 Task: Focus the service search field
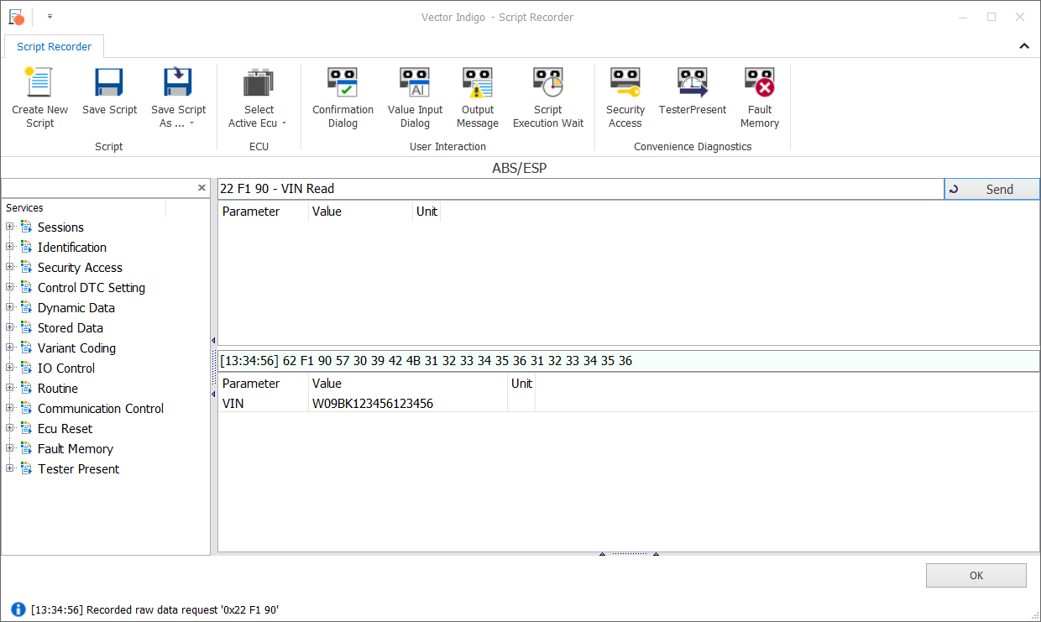click(97, 187)
